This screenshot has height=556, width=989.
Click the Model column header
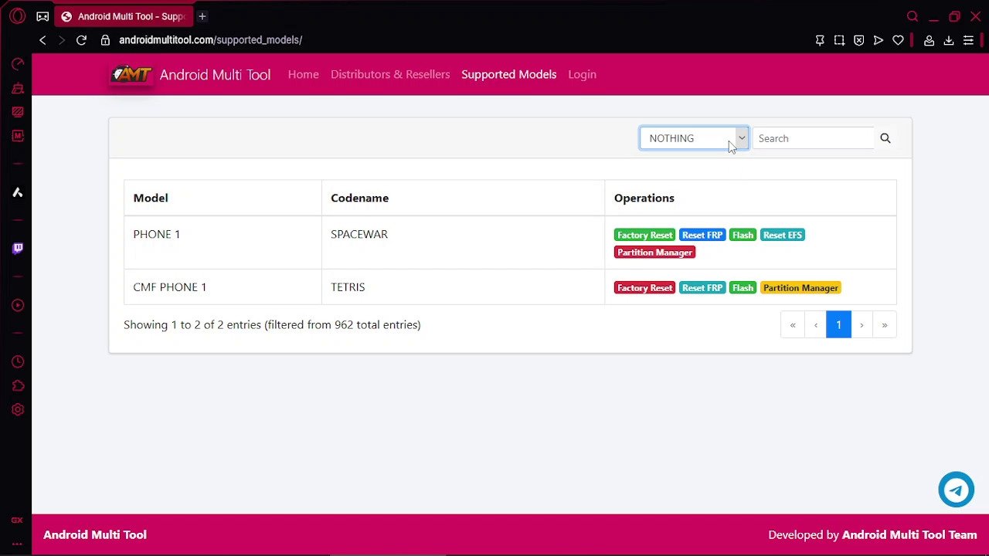(x=223, y=198)
